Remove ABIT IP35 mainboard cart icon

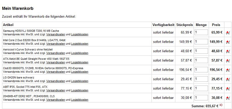[228, 89]
